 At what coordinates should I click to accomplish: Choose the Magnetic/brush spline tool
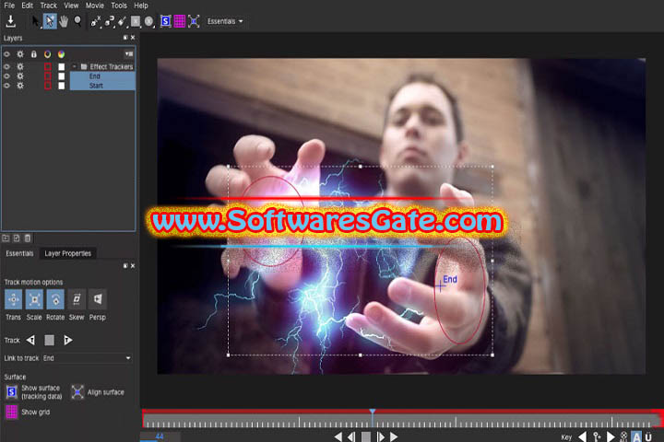pos(123,21)
